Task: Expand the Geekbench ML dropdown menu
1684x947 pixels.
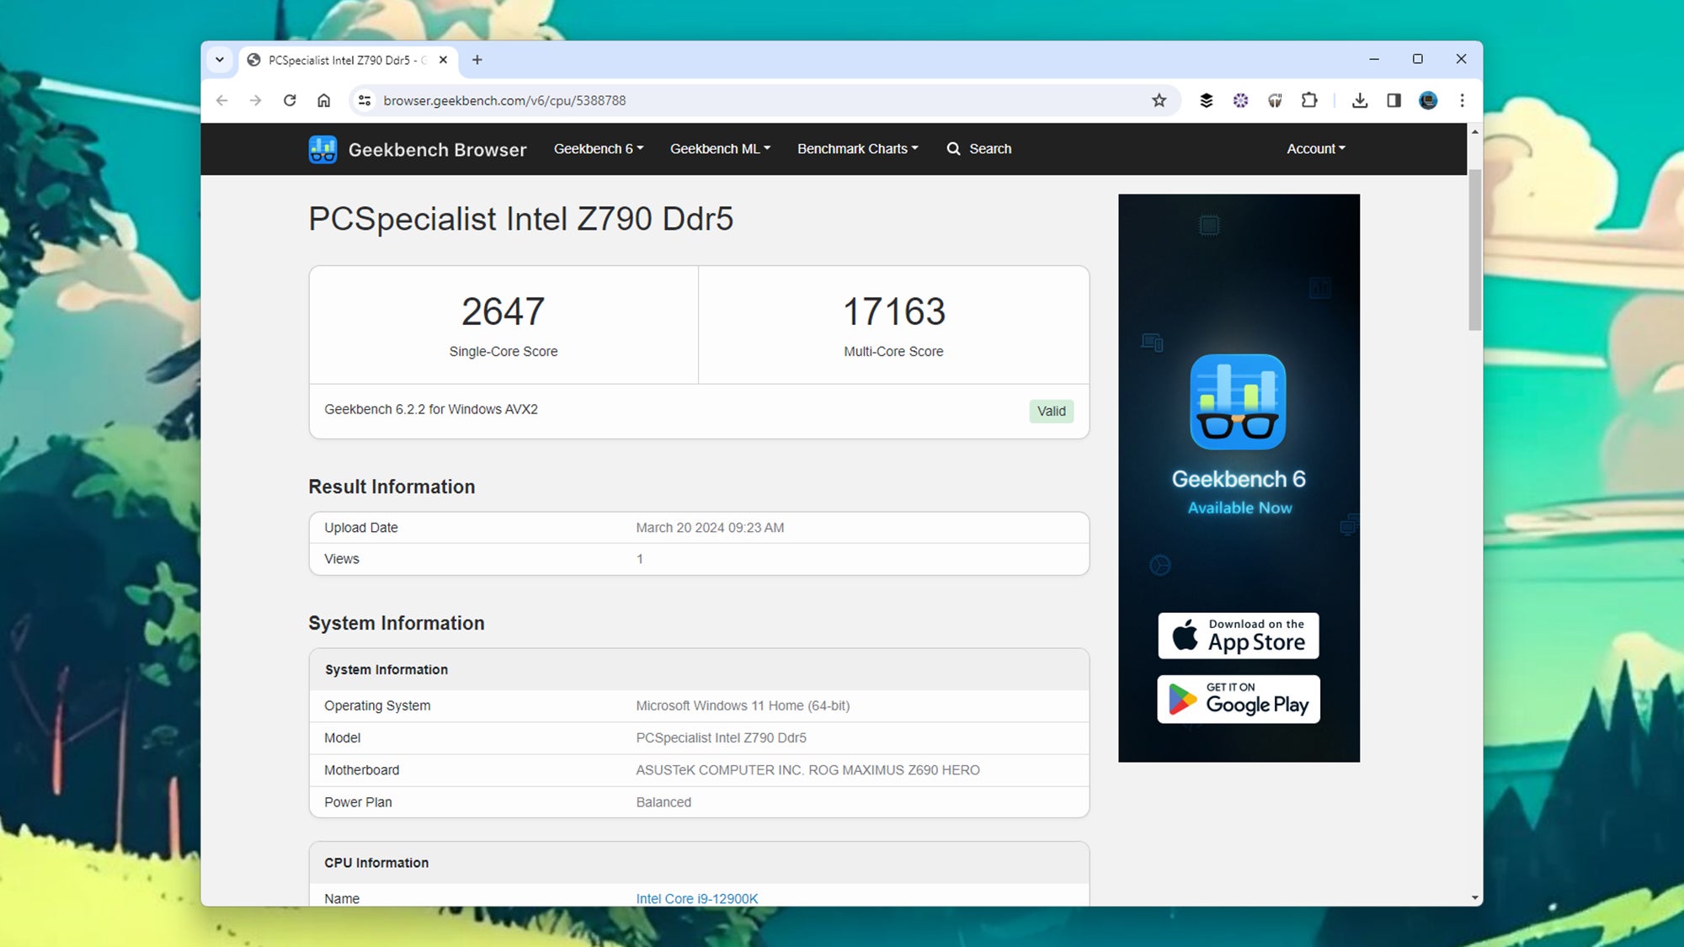Action: click(x=719, y=148)
